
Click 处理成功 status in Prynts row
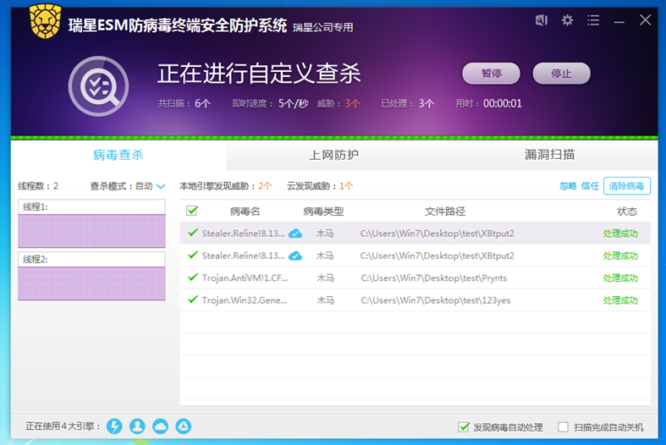(x=620, y=278)
